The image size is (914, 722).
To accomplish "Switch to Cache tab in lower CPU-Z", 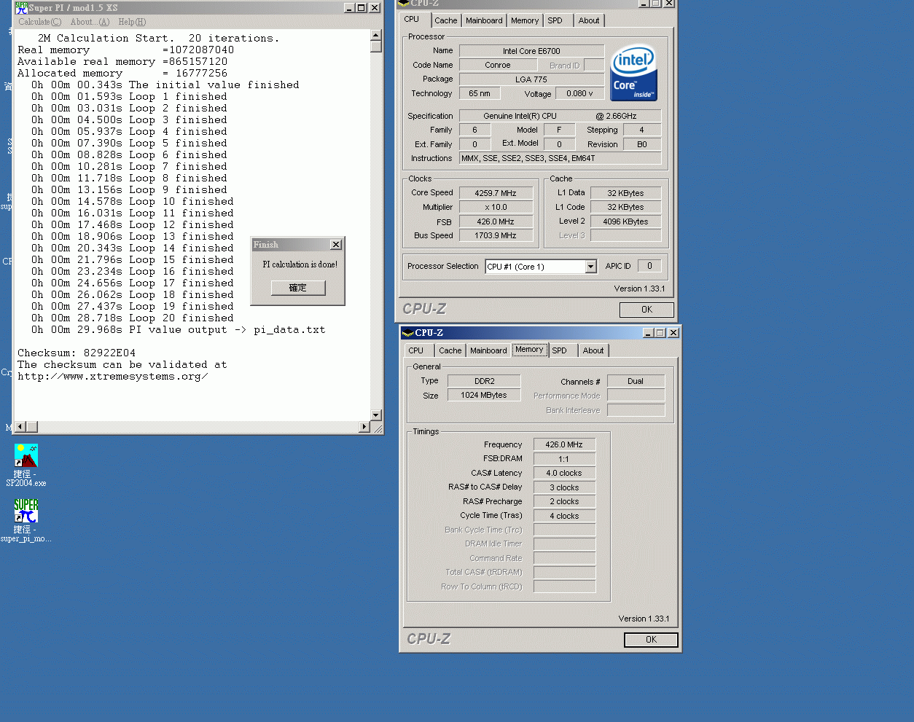I will point(450,350).
